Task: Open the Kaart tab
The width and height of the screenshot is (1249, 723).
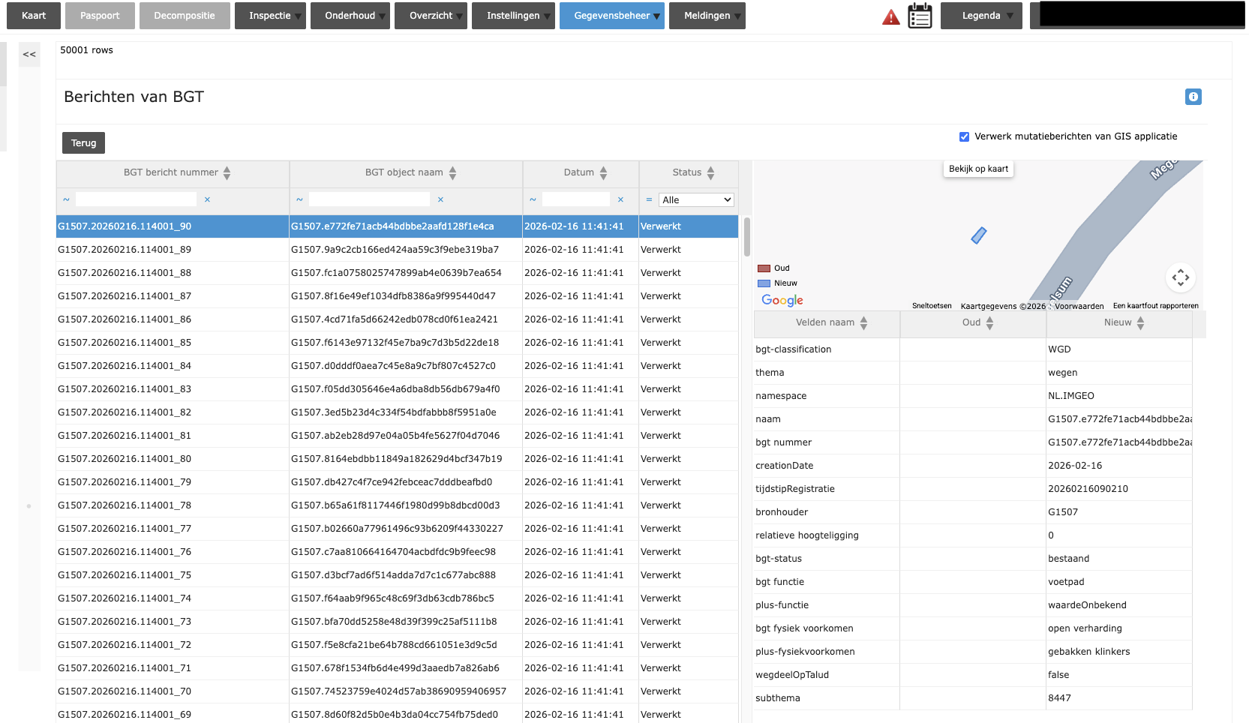Action: click(34, 16)
